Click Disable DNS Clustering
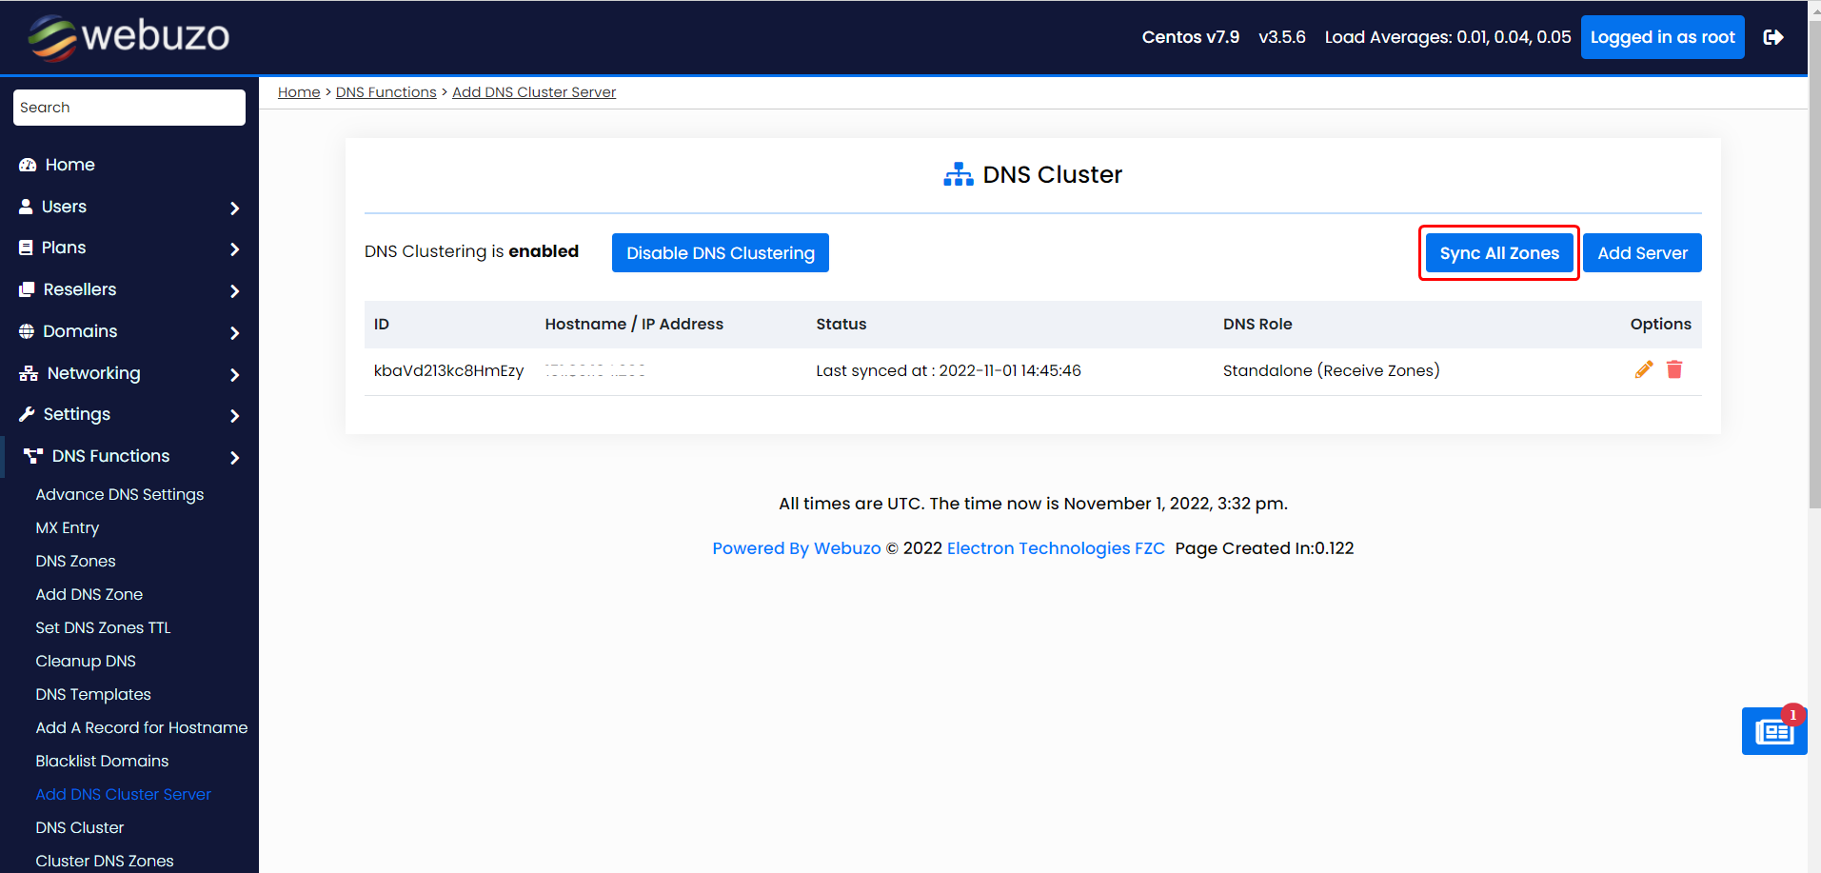The width and height of the screenshot is (1821, 873). (x=720, y=252)
